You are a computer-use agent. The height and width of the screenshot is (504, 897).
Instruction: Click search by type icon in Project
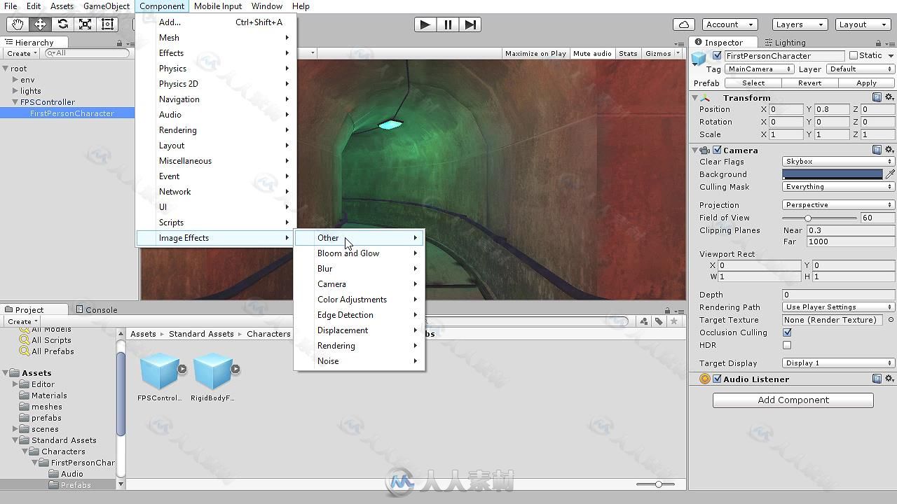(x=643, y=321)
